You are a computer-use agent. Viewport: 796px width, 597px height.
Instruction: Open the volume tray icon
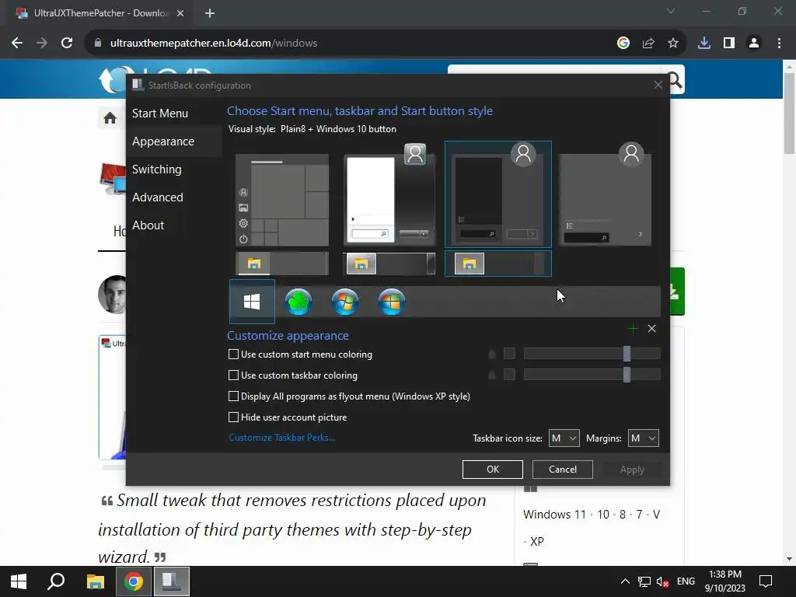[x=662, y=581]
